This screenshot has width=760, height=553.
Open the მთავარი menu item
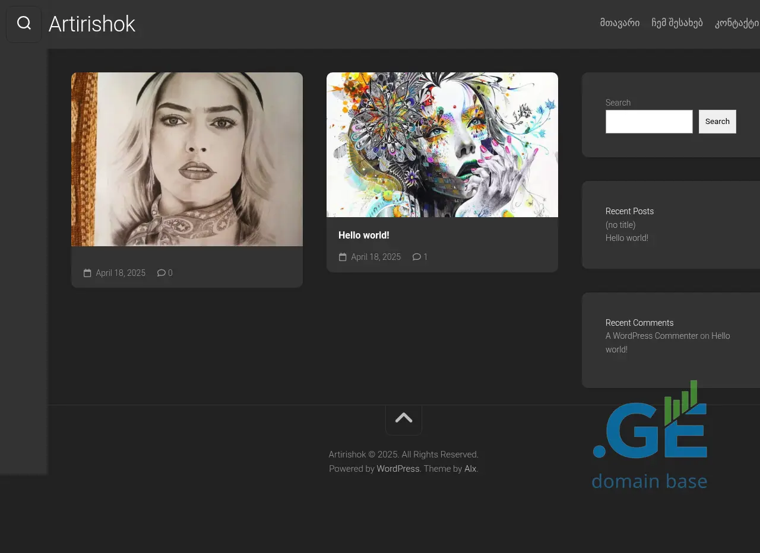click(x=619, y=23)
